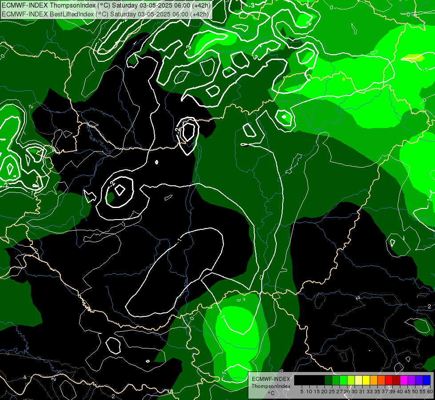Click the magenta 40–45 legend swatch
Viewport: 435px width, 400px height.
point(404,380)
